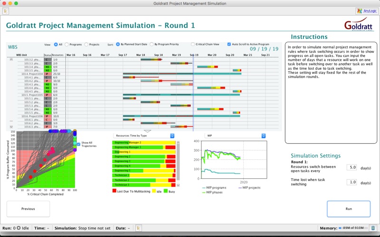Click the Technician 1 resource bar
This screenshot has height=237, width=380.
pyautogui.click(x=144, y=175)
